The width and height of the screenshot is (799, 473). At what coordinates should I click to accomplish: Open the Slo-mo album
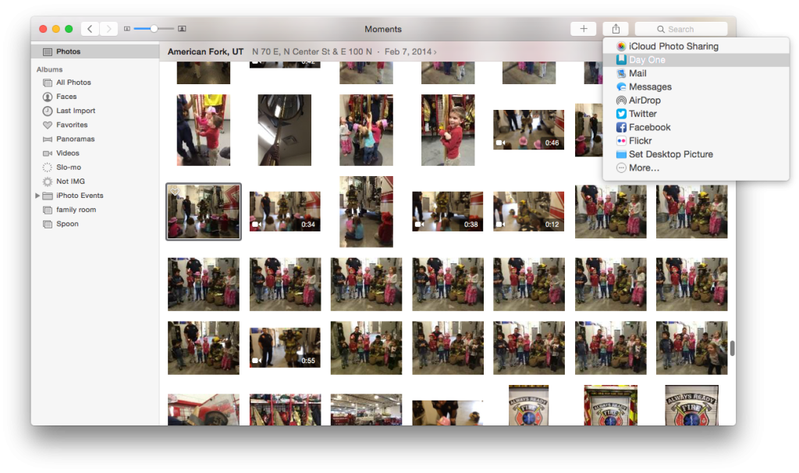pos(67,167)
